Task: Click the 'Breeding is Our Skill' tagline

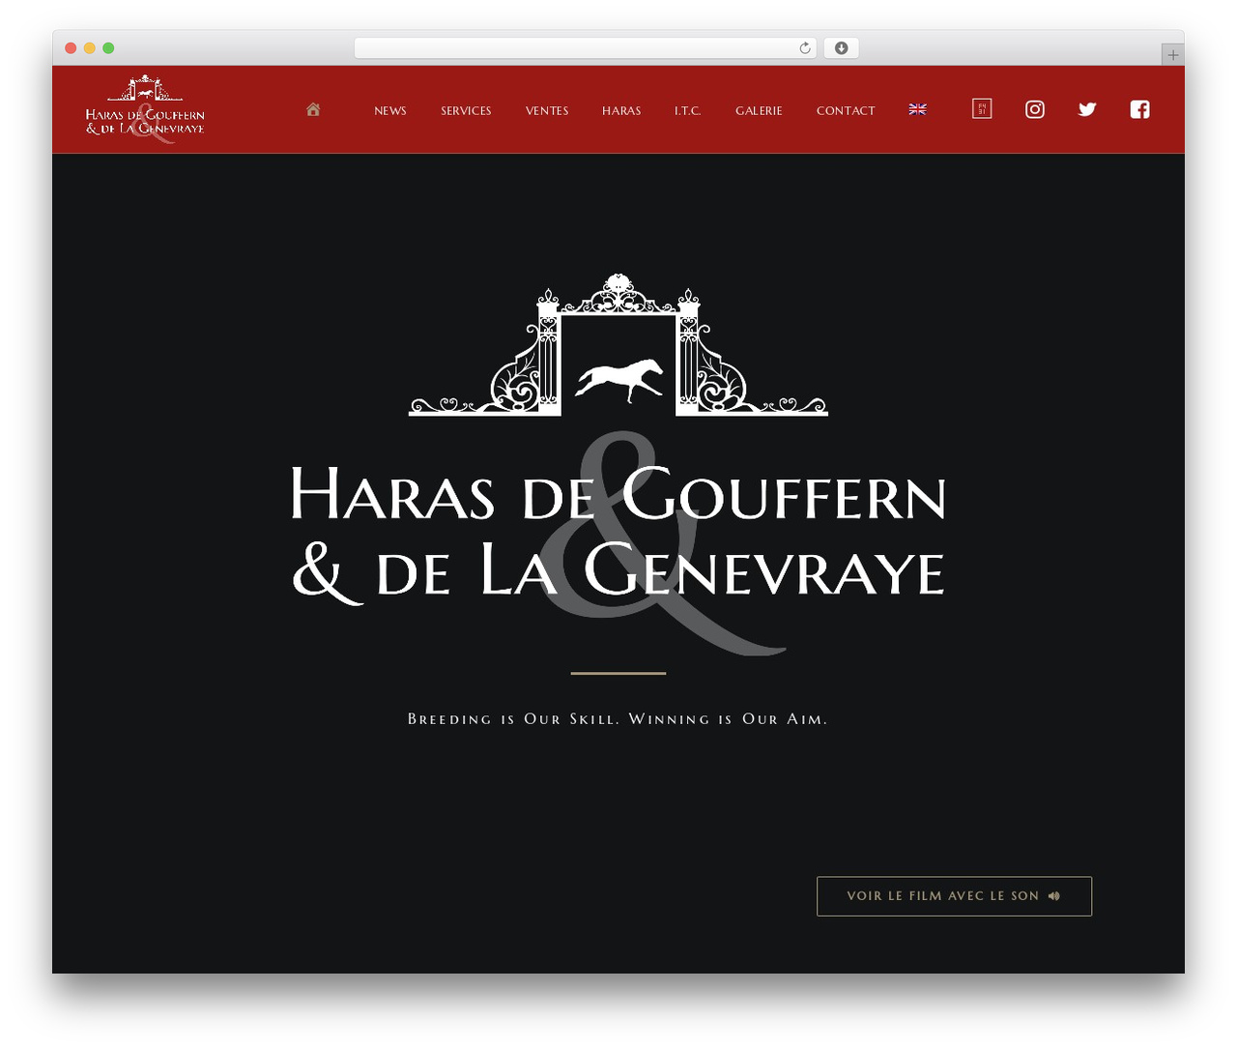Action: [618, 719]
